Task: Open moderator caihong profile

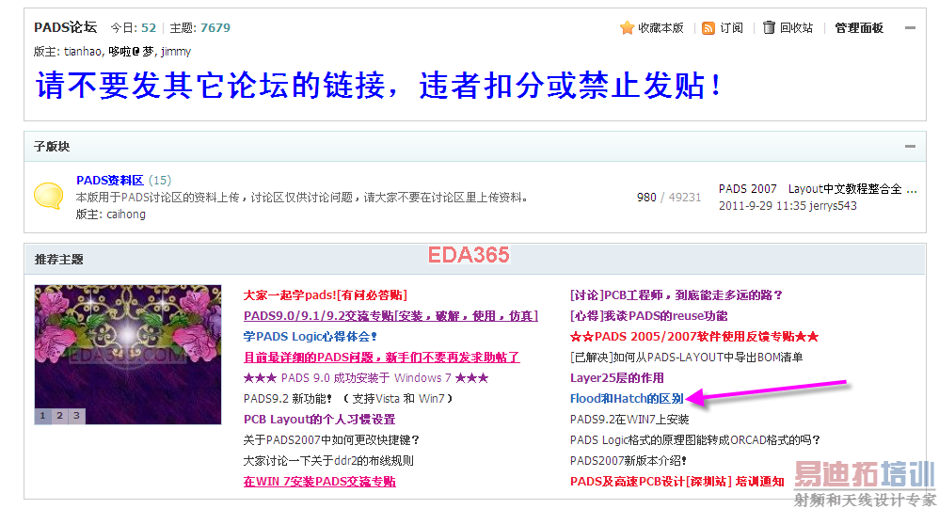Action: tap(126, 215)
